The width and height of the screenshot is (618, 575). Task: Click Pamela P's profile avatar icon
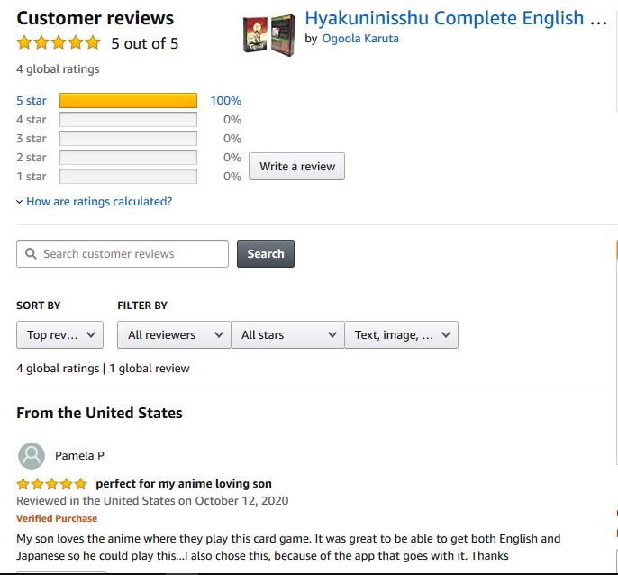click(32, 456)
